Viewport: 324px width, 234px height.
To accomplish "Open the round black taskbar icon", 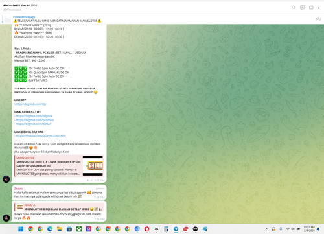I will 195,229.
